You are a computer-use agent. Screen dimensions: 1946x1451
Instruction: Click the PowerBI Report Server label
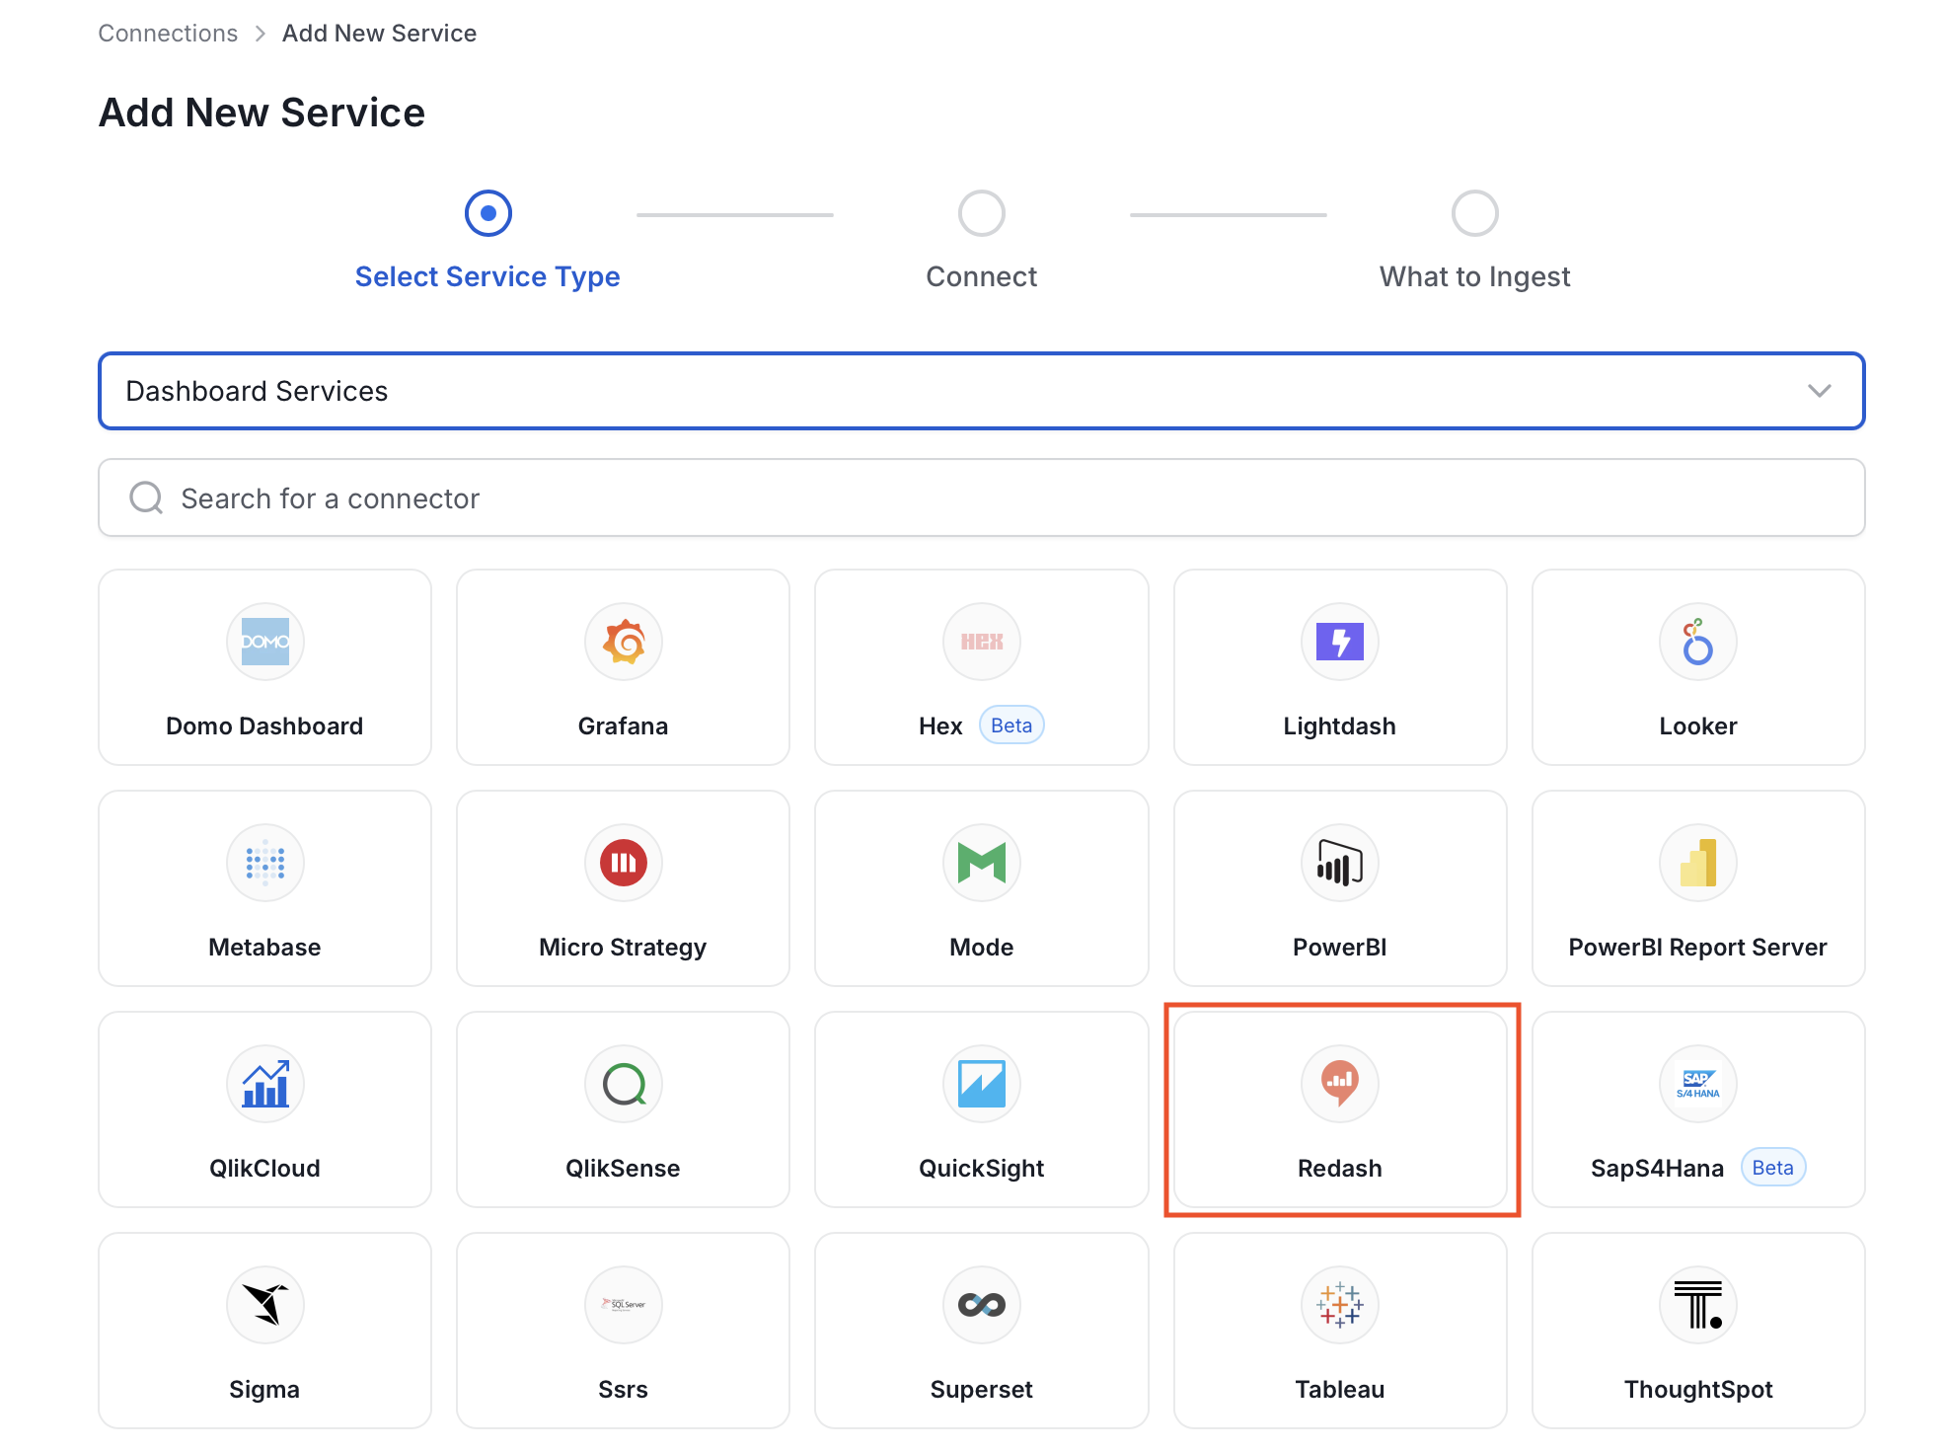(x=1698, y=948)
